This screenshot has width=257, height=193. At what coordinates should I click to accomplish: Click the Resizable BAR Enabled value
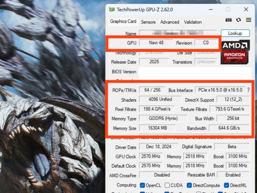tap(233, 175)
